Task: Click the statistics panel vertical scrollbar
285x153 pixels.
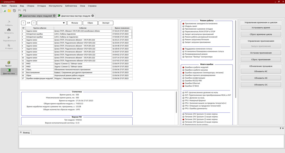Action: pos(176,102)
